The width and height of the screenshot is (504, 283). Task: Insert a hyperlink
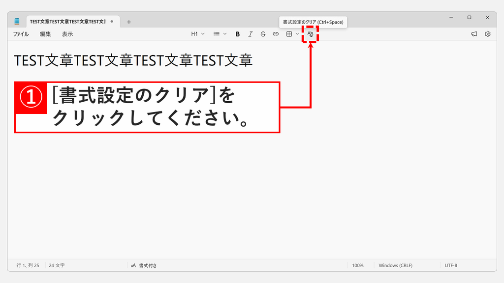[x=276, y=34]
